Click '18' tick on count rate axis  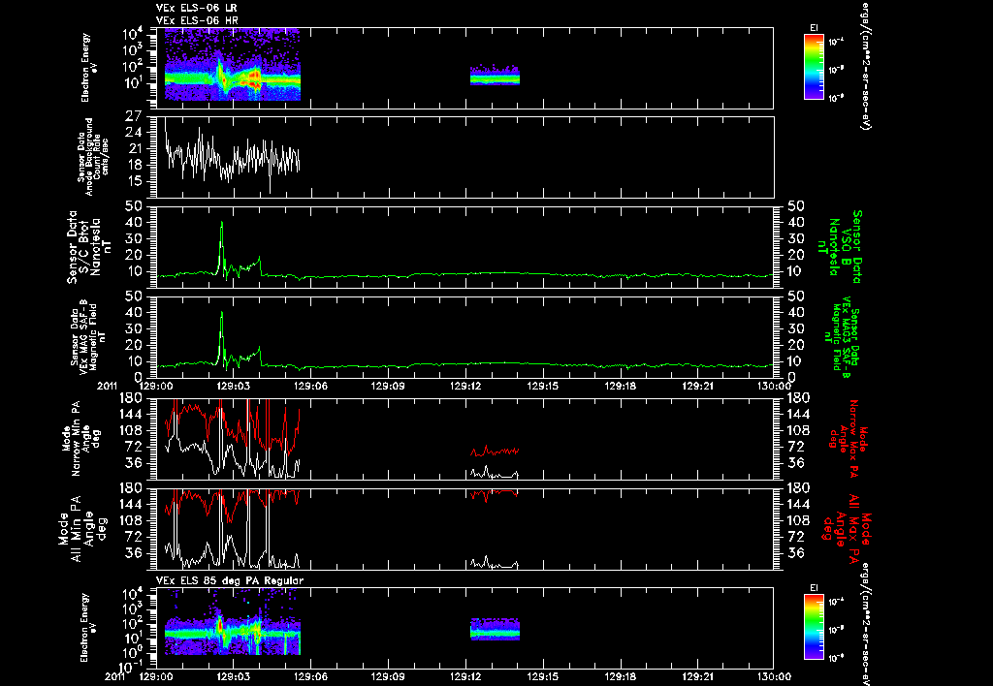pos(134,165)
